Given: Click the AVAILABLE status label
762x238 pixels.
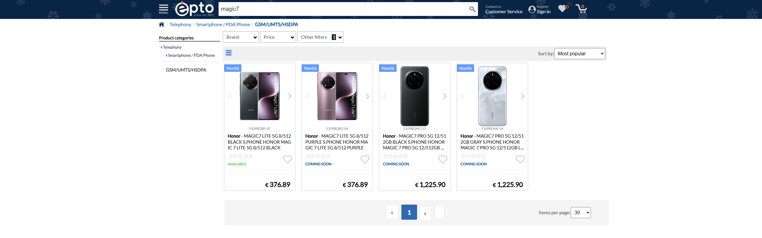Looking at the screenshot, I should [x=237, y=164].
